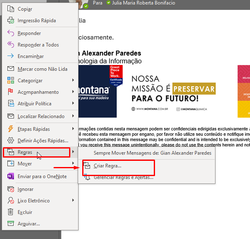The width and height of the screenshot is (250, 239).
Task: Expand the Categorizar submenu arrow
Action: pos(73,81)
